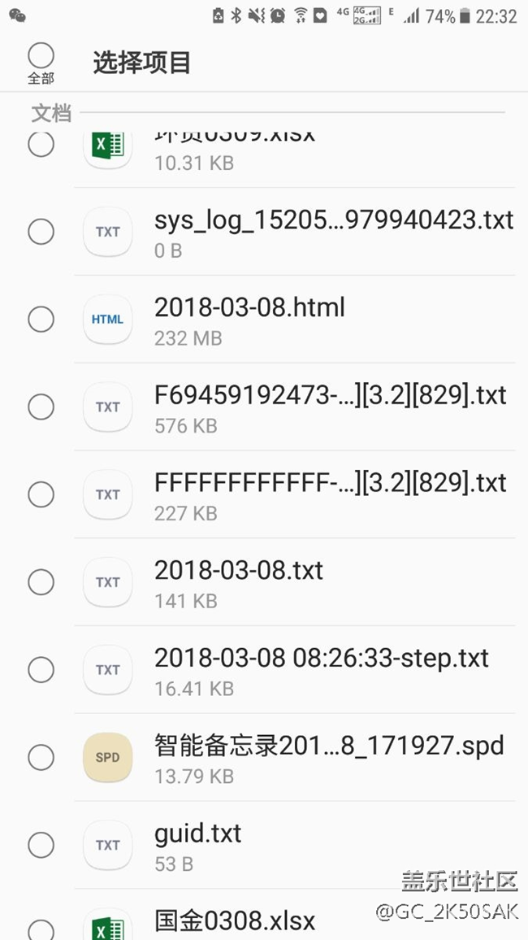This screenshot has height=940, width=528.
Task: Tap the SPD file icon
Action: (x=107, y=757)
